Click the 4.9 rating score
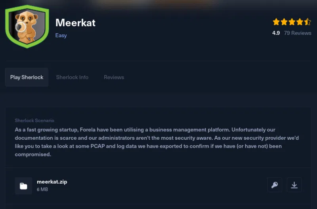Screen dimensions: 317x209 [x=276, y=33]
